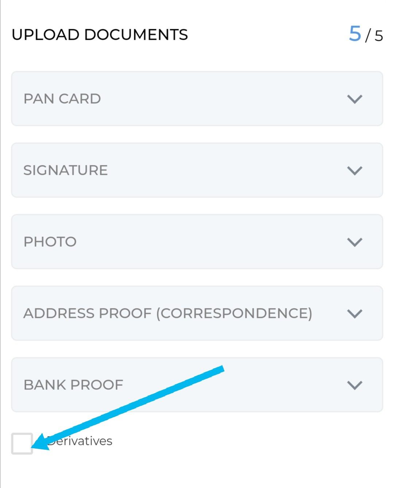This screenshot has width=394, height=488.
Task: Click the BANK PROOF label text
Action: [x=73, y=385]
